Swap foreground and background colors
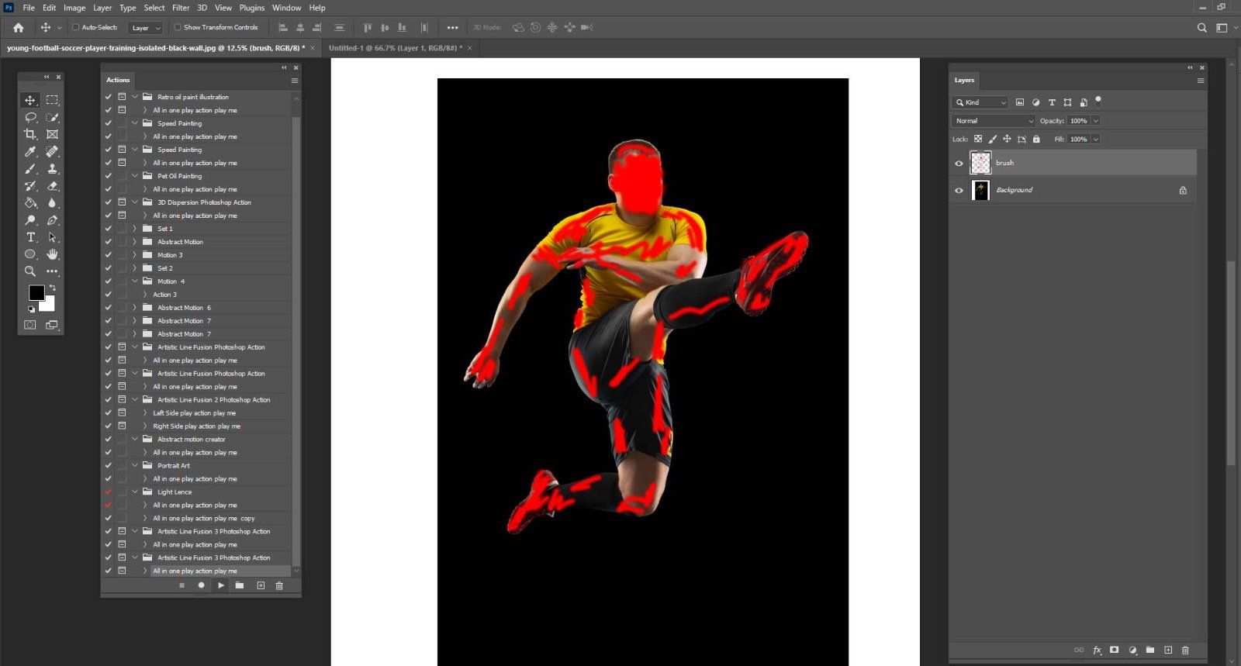Screen dimensions: 1241x666 (53, 288)
